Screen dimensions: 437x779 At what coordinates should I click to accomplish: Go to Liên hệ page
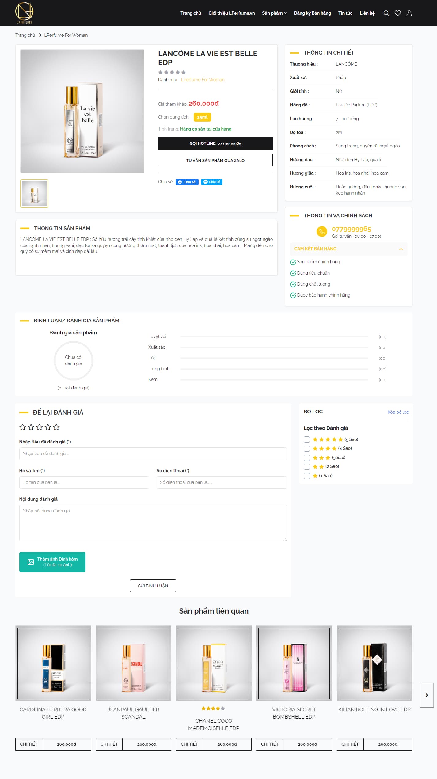[x=367, y=13]
